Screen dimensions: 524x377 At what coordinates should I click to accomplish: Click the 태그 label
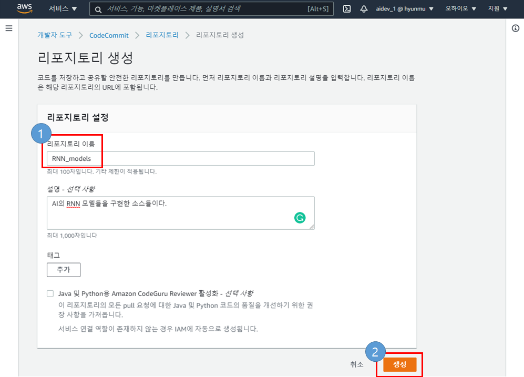(x=54, y=255)
